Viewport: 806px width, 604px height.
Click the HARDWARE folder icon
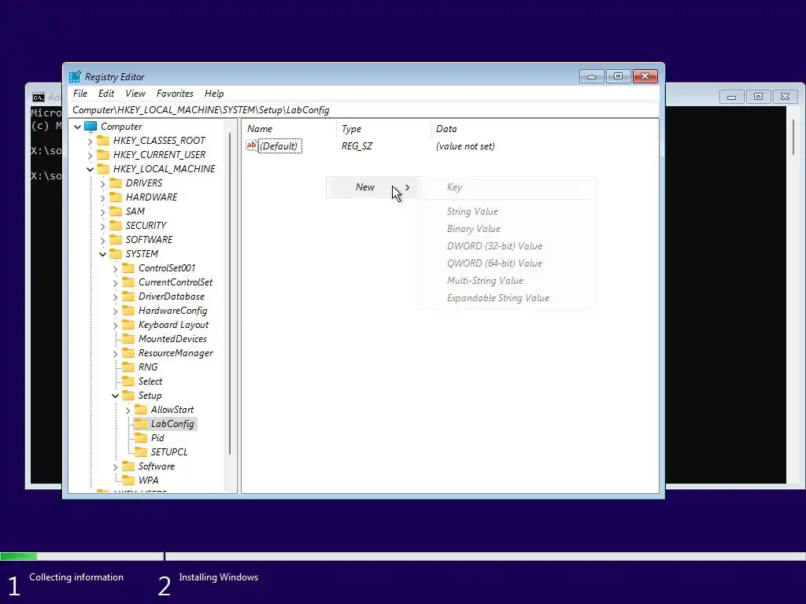coord(116,197)
